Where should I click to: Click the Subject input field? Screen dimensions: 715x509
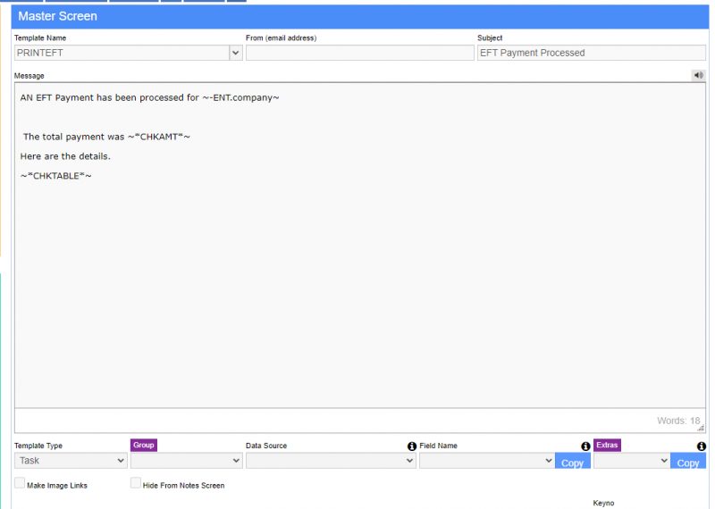(x=591, y=53)
